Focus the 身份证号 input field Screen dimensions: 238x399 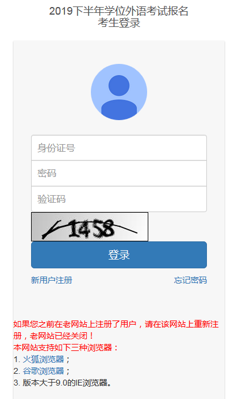coord(119,148)
